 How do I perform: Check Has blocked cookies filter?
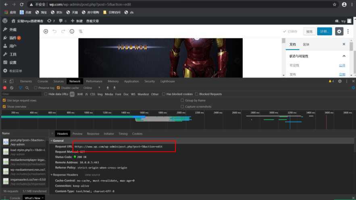pos(163,94)
